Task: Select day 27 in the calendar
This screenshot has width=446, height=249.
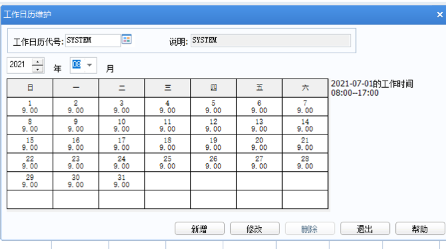Action: pyautogui.click(x=259, y=162)
